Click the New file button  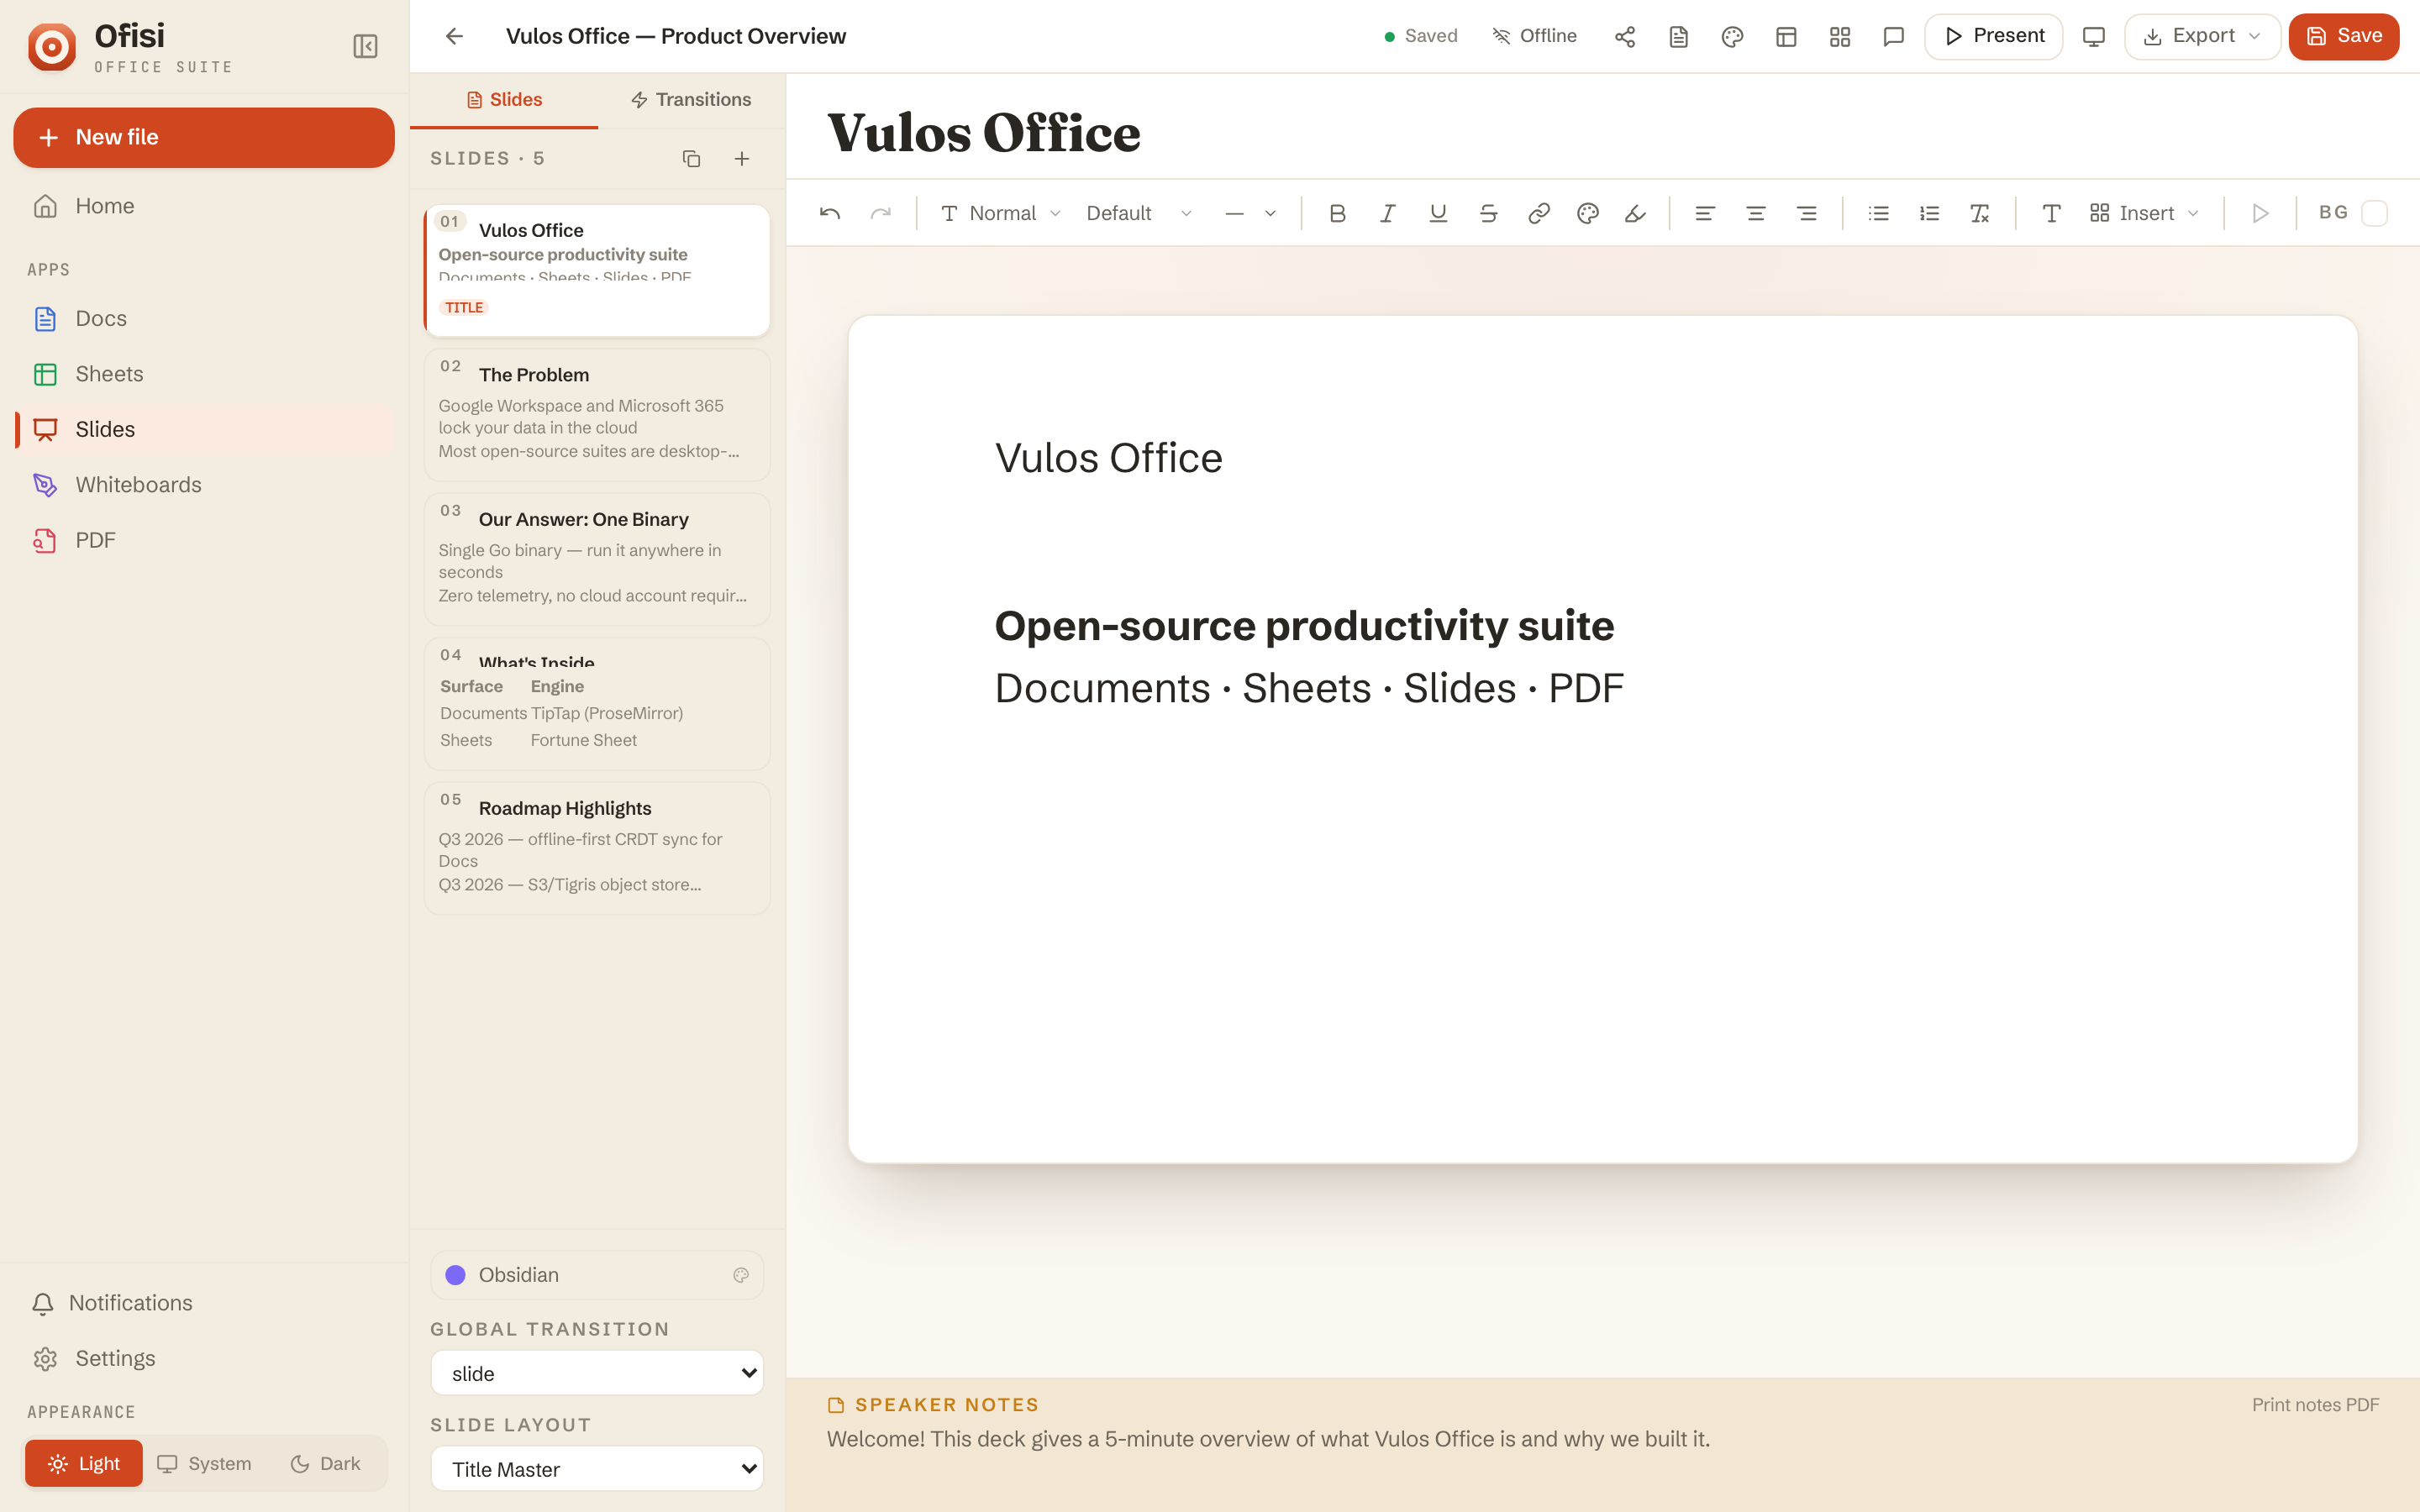click(204, 137)
